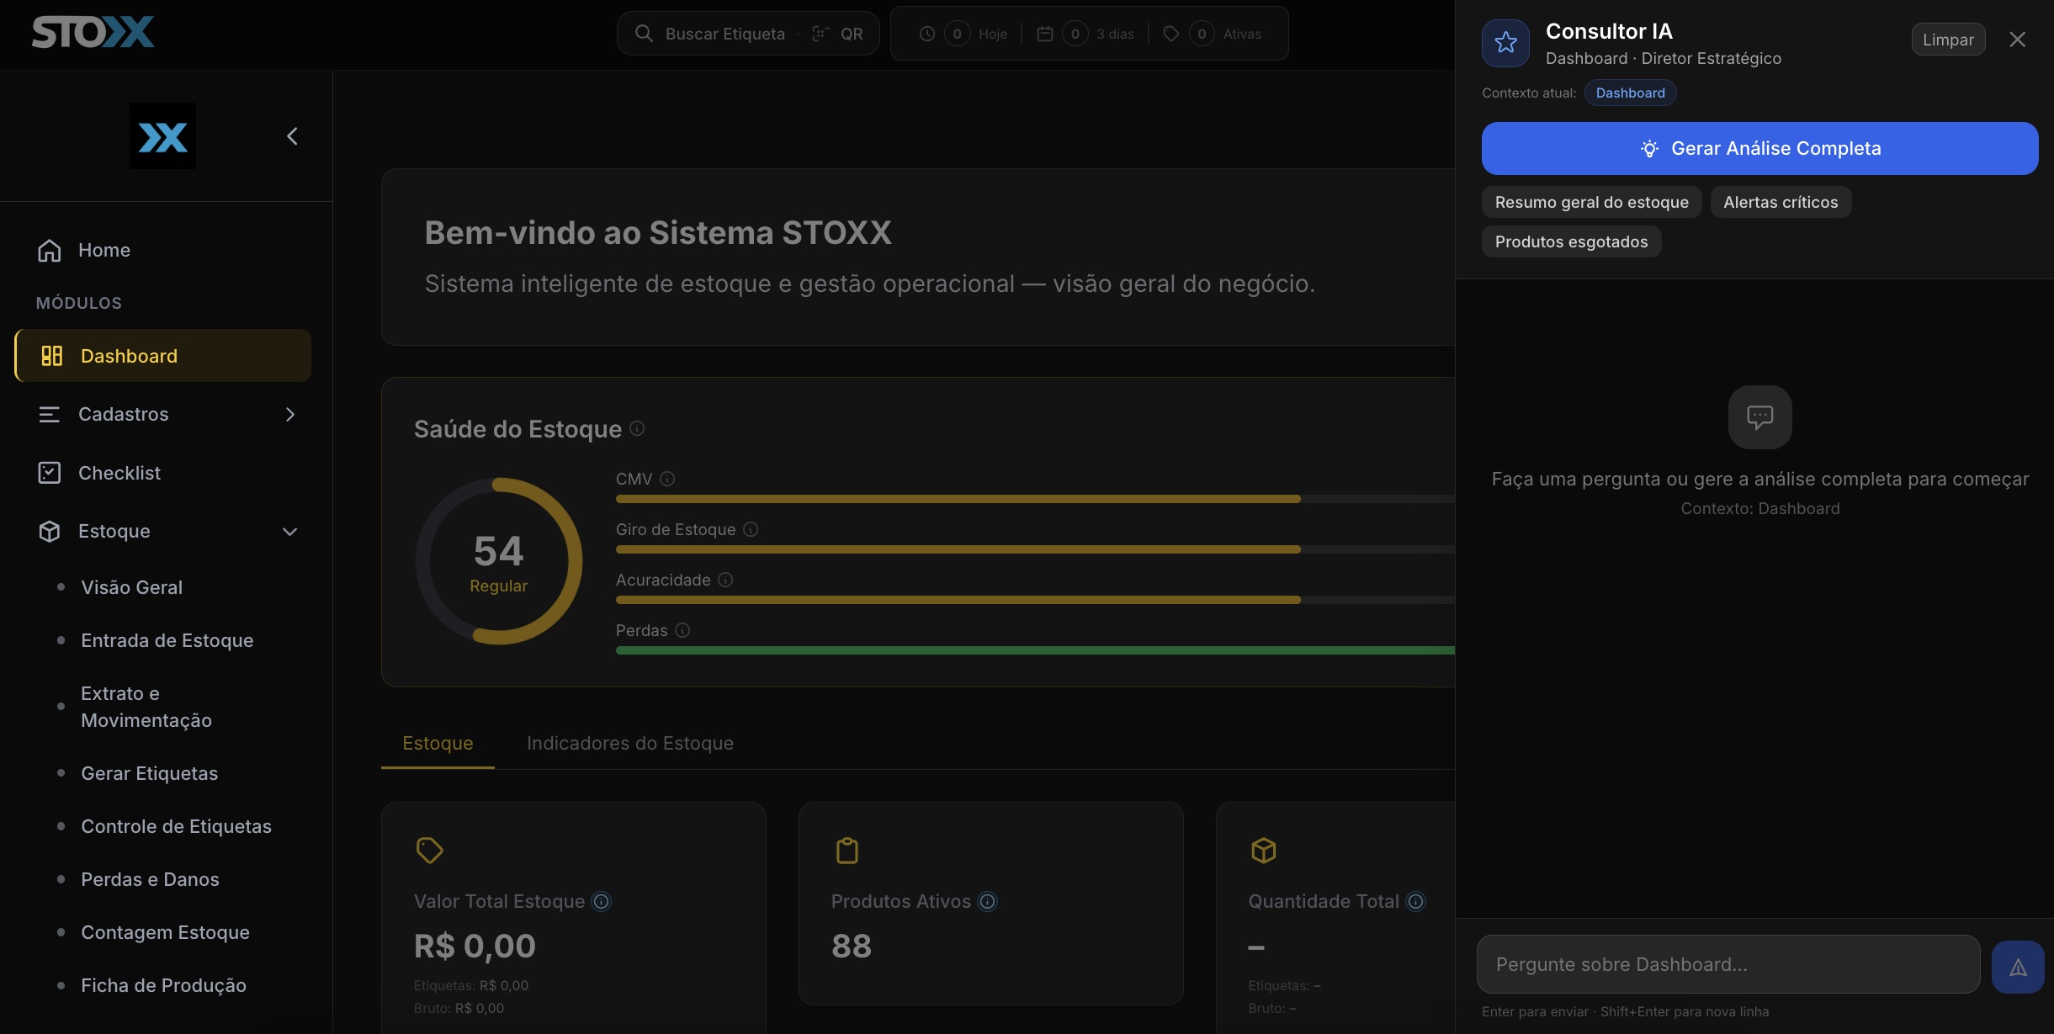
Task: Click the Dashboard grid icon
Action: point(52,356)
